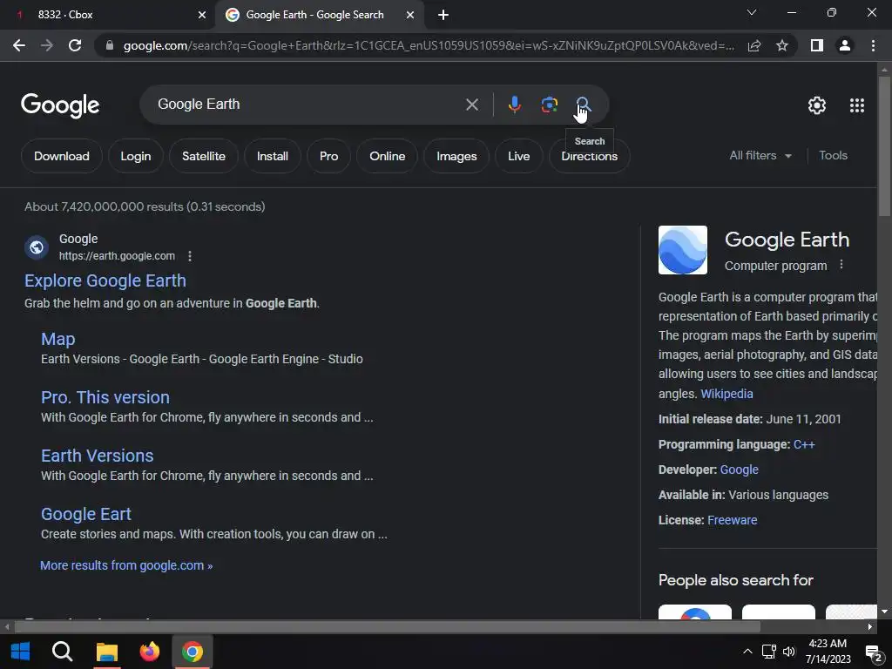Expand the All filters dropdown
892x669 pixels.
point(760,155)
